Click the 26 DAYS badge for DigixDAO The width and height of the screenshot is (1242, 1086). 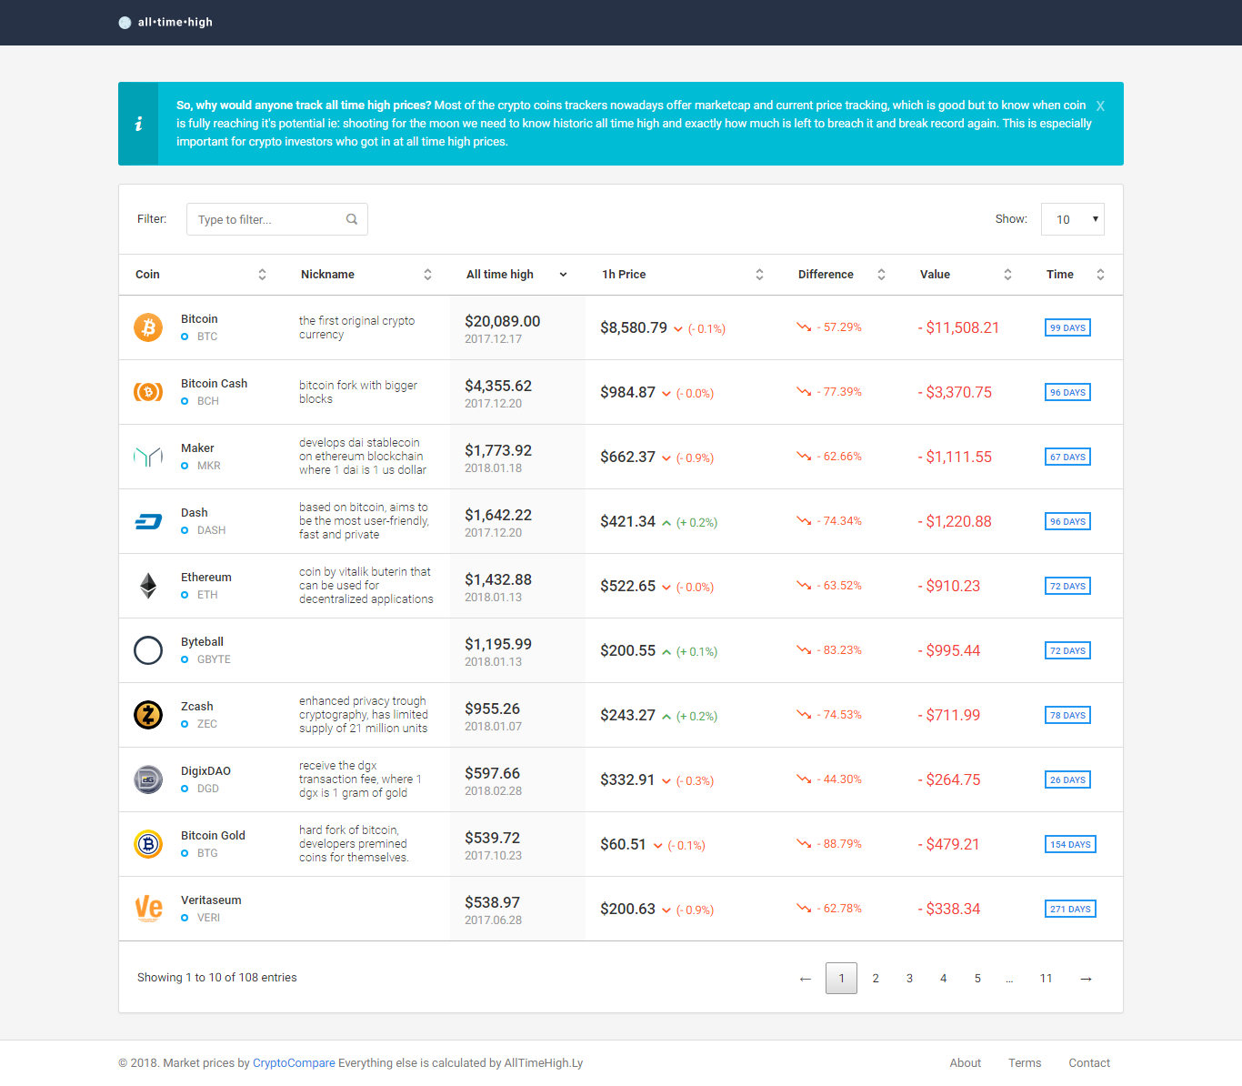pyautogui.click(x=1067, y=779)
